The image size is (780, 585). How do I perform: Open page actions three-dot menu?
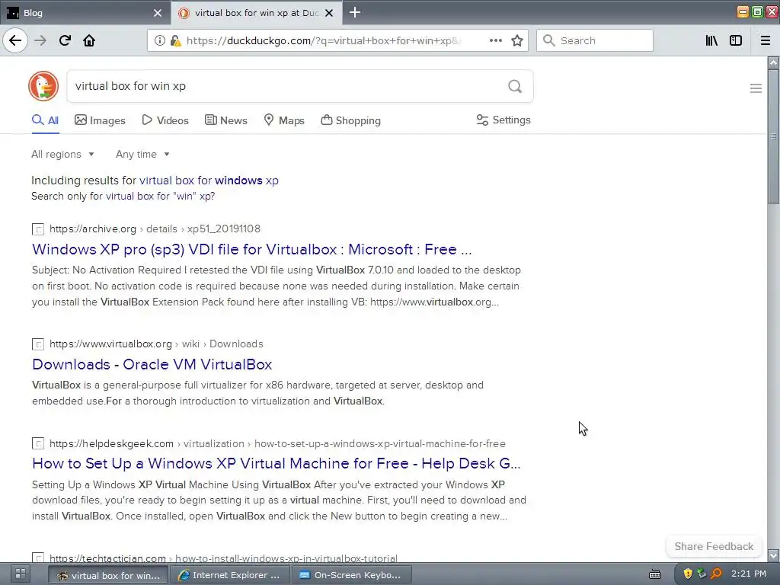(x=495, y=40)
